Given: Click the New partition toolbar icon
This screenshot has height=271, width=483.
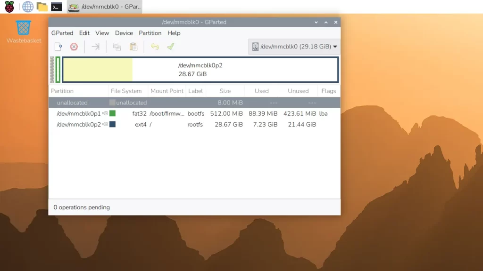Looking at the screenshot, I should [58, 47].
